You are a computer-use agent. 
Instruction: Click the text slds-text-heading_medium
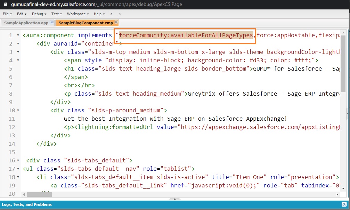pyautogui.click(x=139, y=94)
